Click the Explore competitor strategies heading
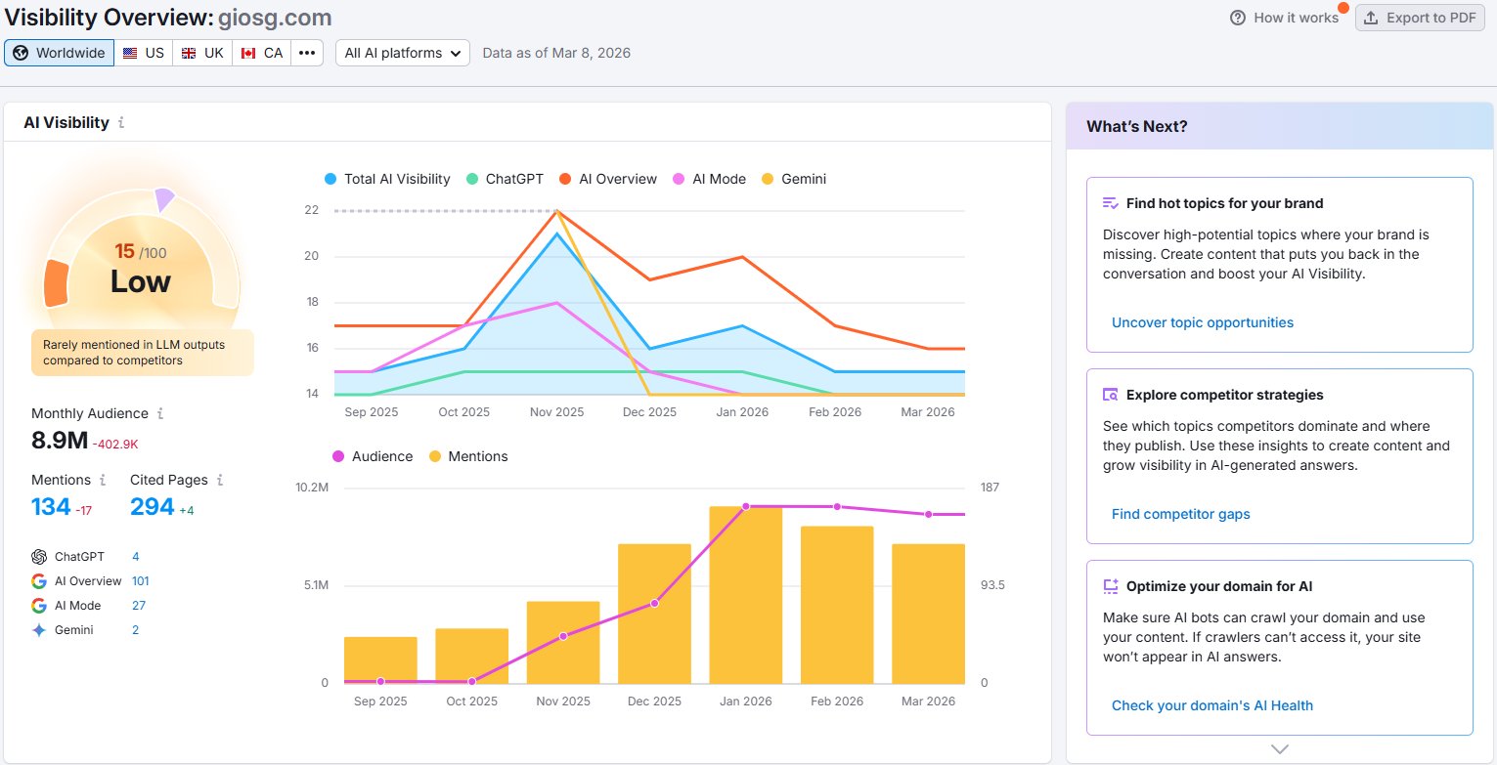 pyautogui.click(x=1224, y=395)
